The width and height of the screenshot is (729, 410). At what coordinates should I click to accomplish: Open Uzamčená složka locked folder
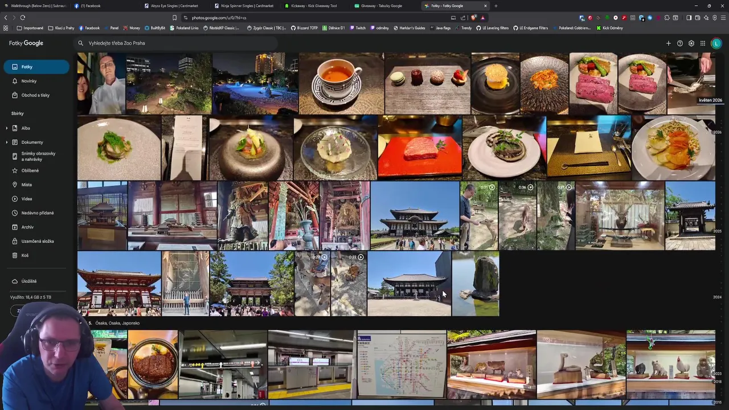[36, 241]
